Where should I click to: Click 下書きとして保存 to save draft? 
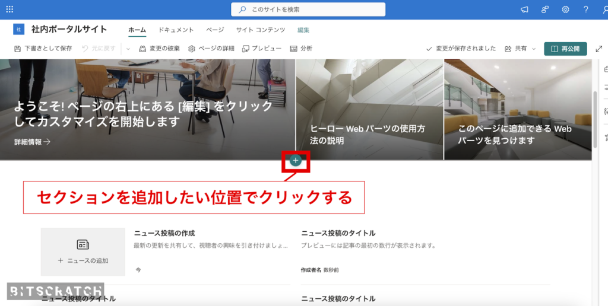click(x=43, y=49)
